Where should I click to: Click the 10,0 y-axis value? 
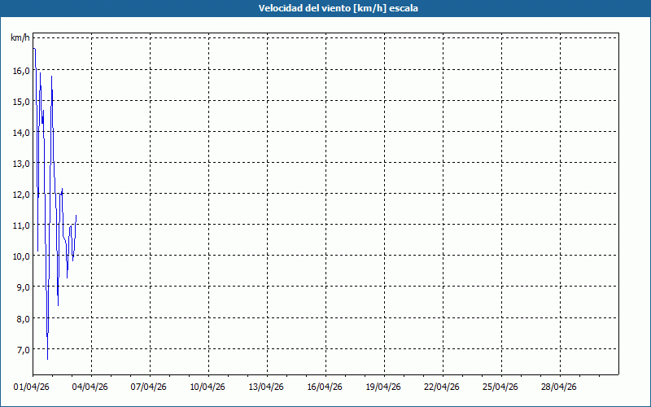click(21, 256)
